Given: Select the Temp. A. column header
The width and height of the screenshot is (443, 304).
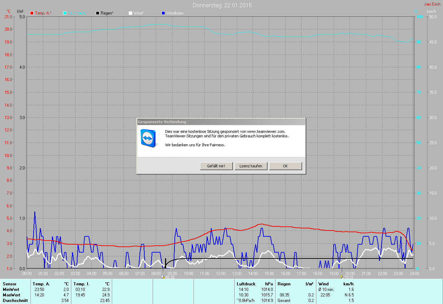Looking at the screenshot, I should 42,284.
